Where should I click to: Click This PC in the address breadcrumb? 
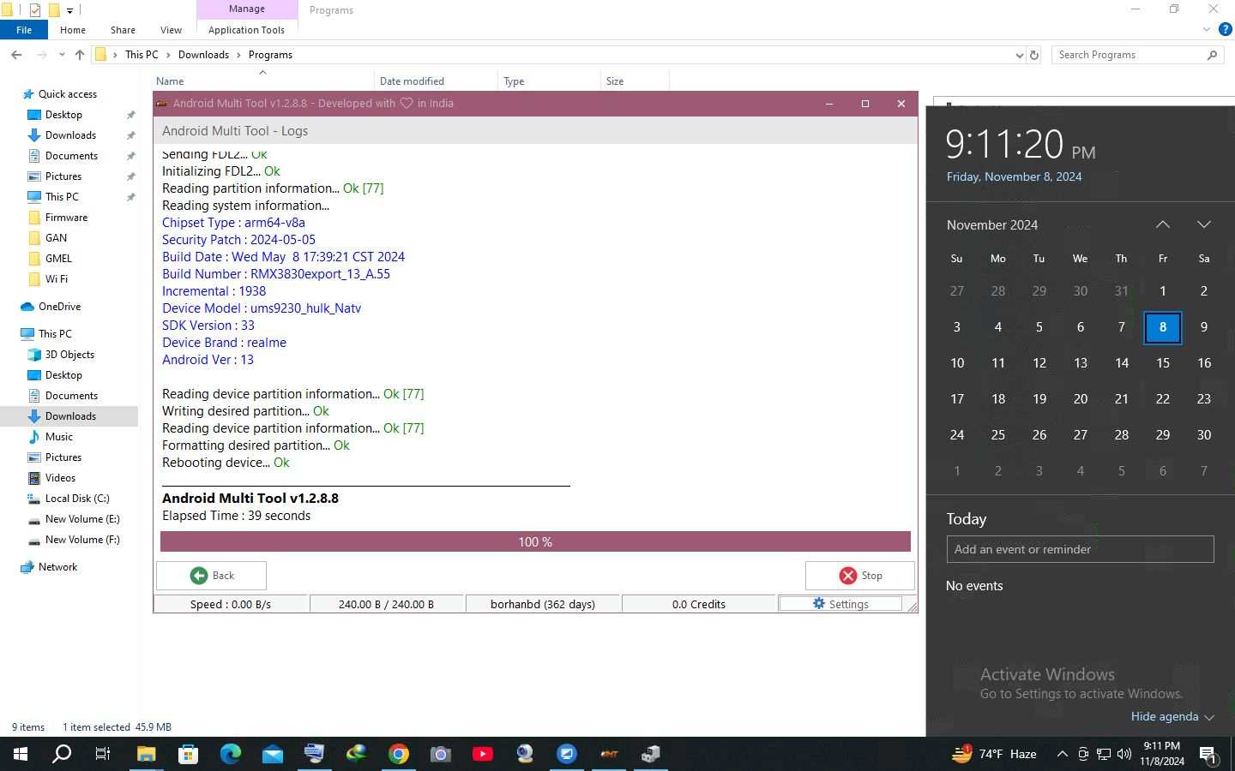142,55
